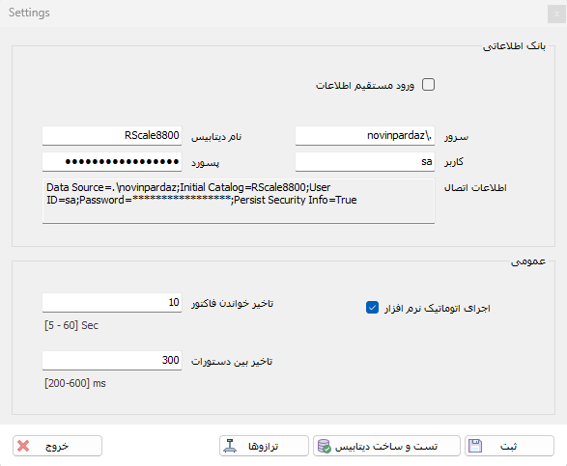The height and width of the screenshot is (466, 567).
Task: Click the server field with novinpardaz
Action: click(365, 135)
